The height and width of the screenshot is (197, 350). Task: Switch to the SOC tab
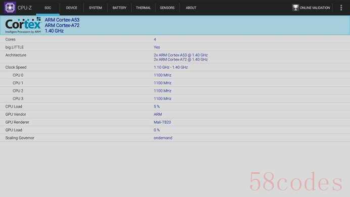tap(47, 8)
